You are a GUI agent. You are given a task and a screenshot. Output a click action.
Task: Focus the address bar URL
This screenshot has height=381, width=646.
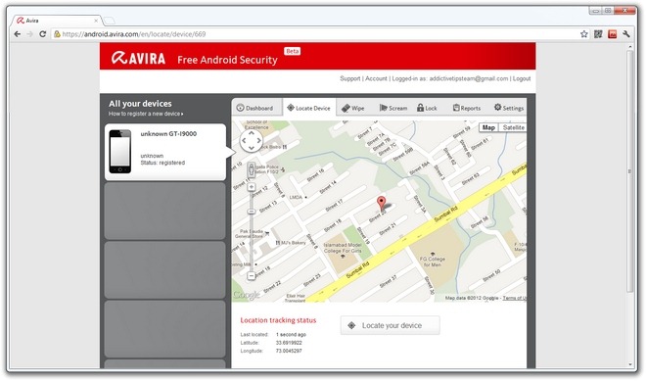coord(134,34)
